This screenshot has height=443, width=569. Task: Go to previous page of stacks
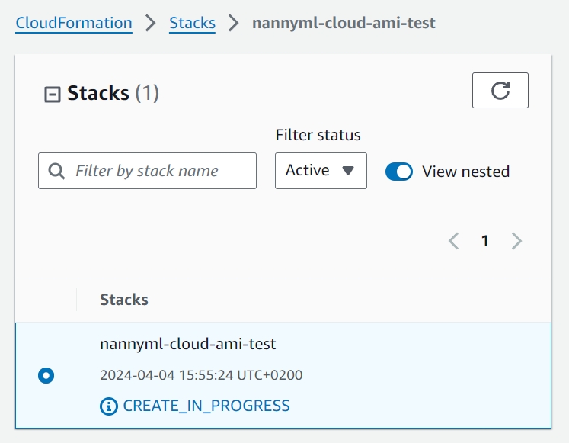454,242
